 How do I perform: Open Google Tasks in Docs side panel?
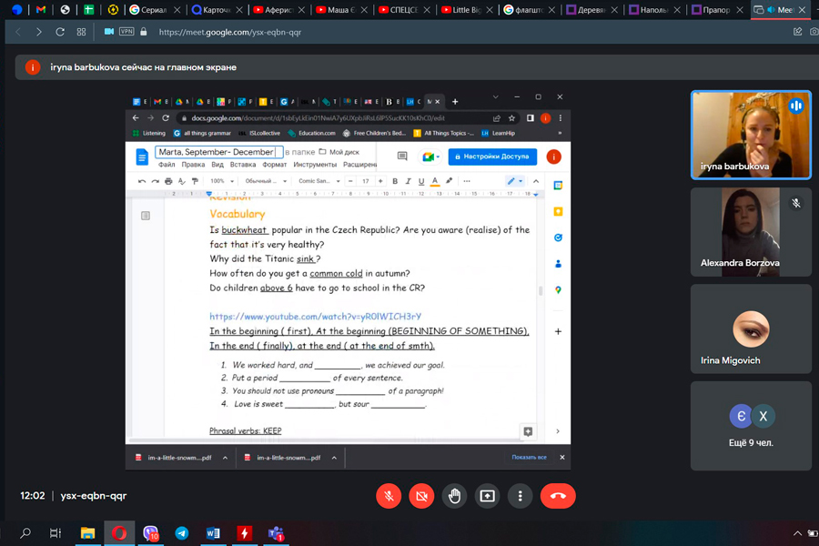[558, 238]
